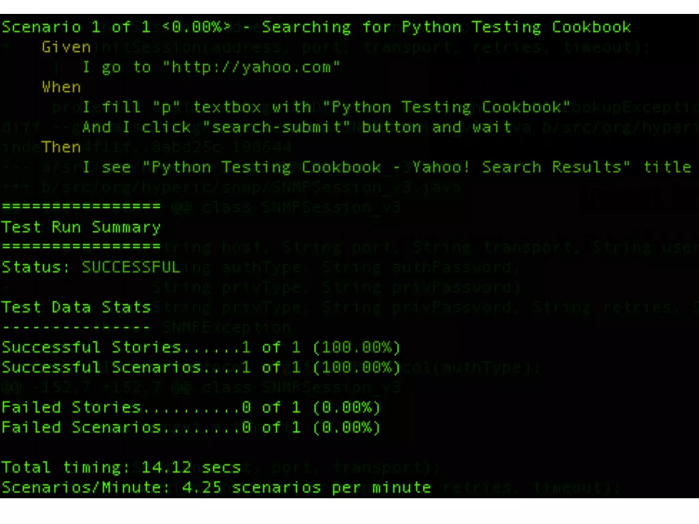Select the 'When' keyword line
Image resolution: width=699 pixels, height=524 pixels.
61,87
